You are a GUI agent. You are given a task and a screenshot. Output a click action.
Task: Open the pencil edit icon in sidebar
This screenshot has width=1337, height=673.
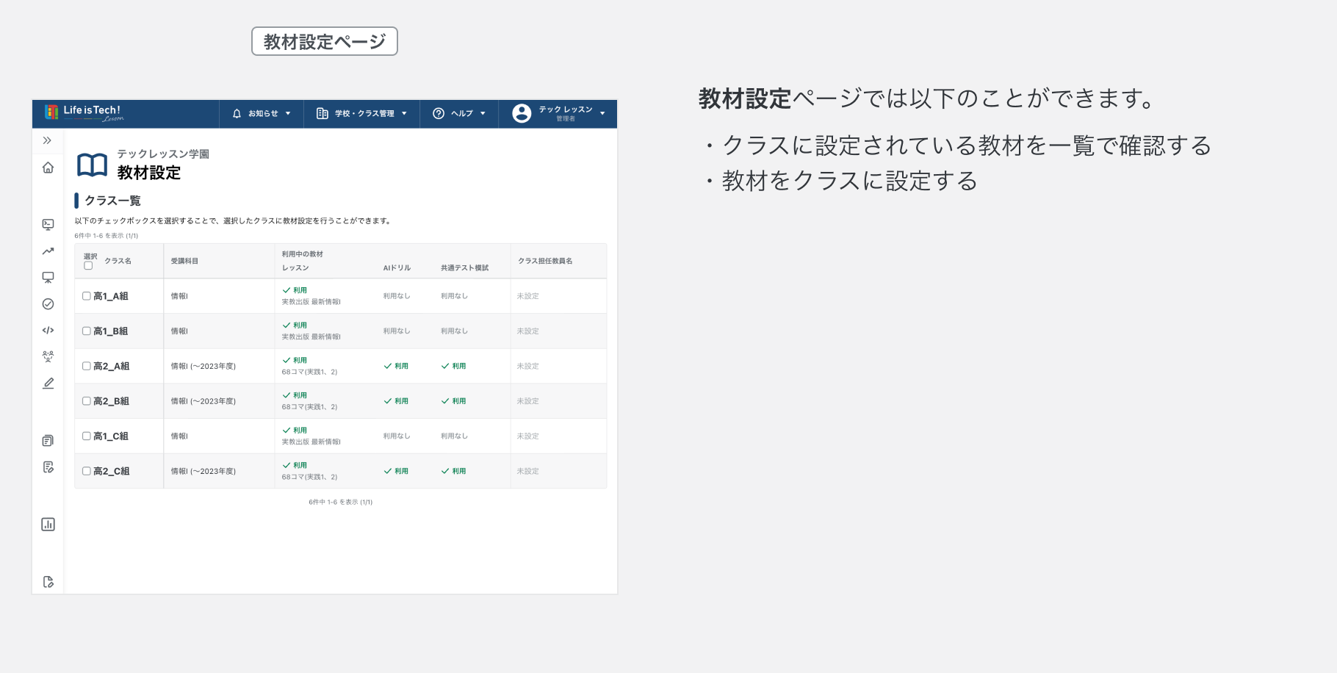click(48, 384)
